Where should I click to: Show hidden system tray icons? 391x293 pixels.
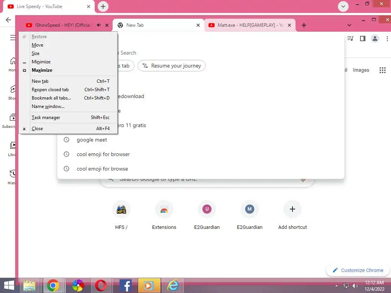(x=337, y=286)
